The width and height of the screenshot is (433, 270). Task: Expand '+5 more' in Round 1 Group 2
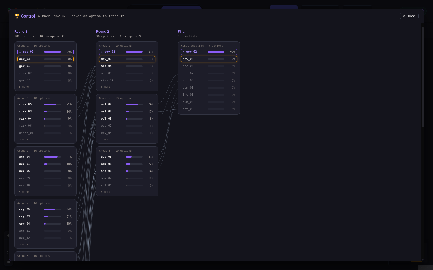(x=23, y=139)
